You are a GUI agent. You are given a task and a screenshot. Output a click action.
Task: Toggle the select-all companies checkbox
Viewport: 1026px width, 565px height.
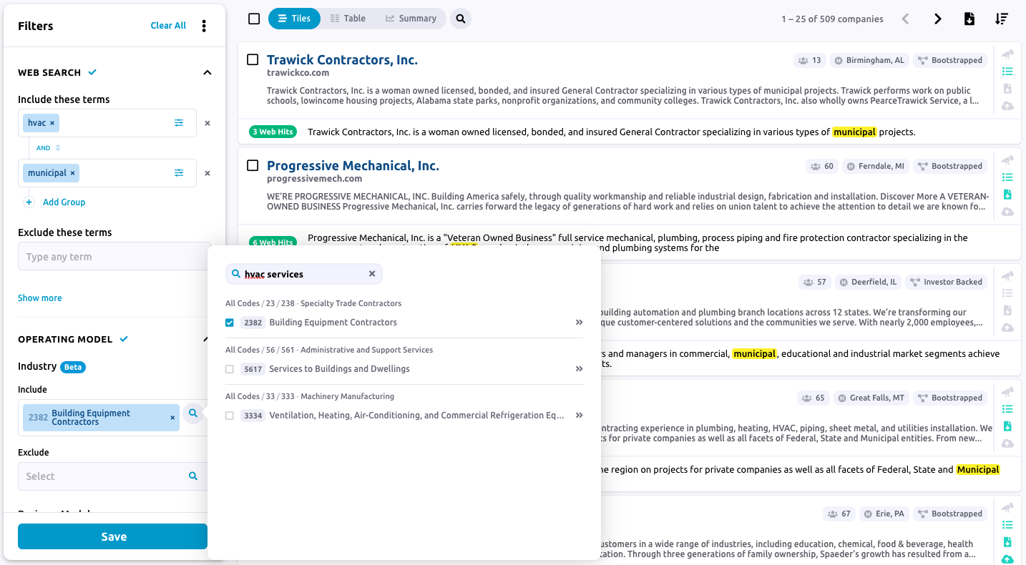[254, 19]
